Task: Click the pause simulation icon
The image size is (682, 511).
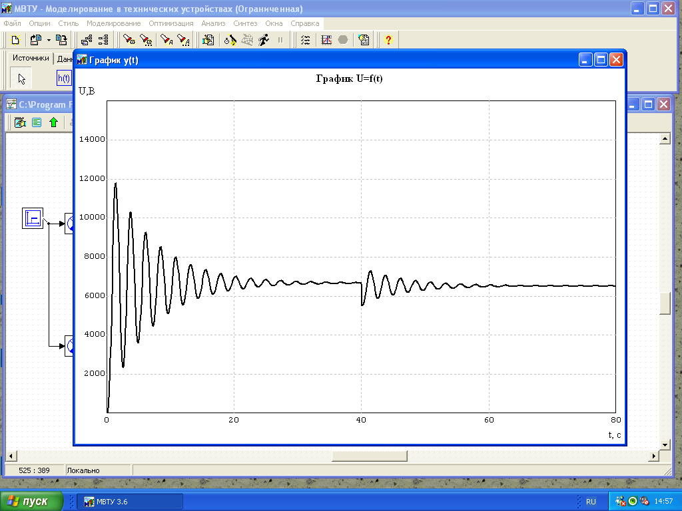Action: point(280,40)
